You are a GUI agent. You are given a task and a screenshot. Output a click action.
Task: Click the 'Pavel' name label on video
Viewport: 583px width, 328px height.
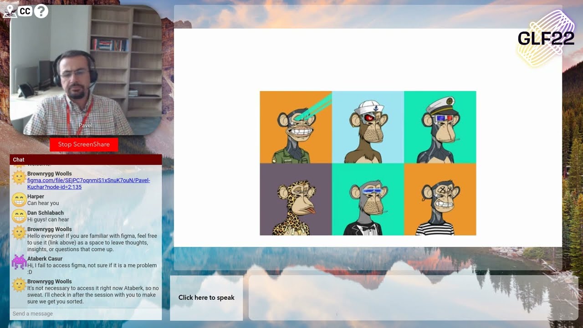(85, 125)
